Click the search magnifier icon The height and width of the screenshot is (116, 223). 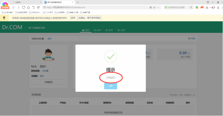click(191, 7)
